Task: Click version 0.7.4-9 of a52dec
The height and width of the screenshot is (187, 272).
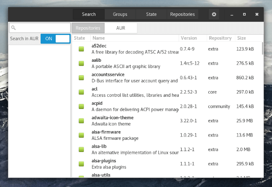Action: coord(187,49)
